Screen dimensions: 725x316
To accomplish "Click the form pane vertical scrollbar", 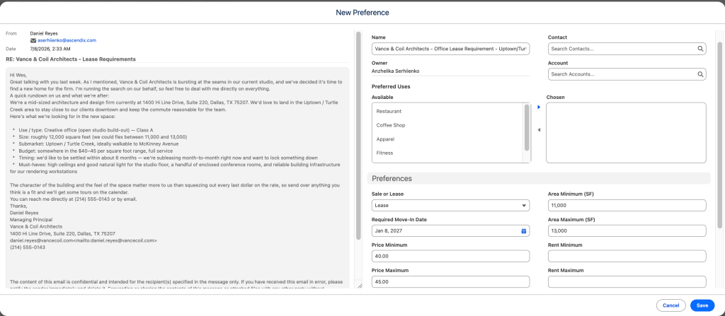I will [x=719, y=134].
